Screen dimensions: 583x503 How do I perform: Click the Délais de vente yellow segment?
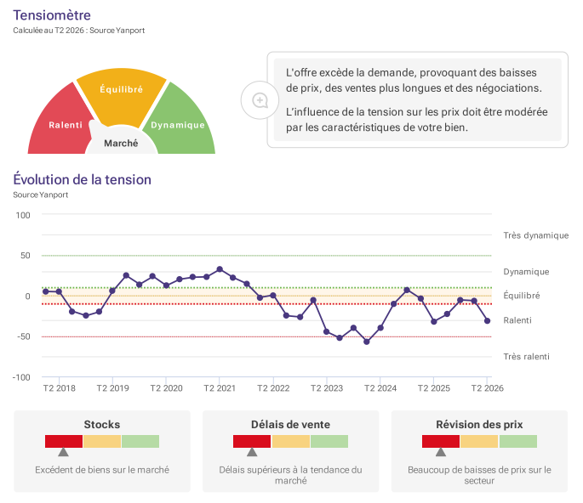(291, 441)
